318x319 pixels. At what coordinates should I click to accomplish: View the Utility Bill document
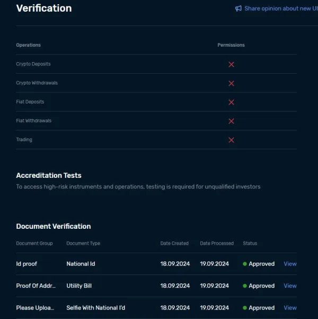pyautogui.click(x=290, y=286)
